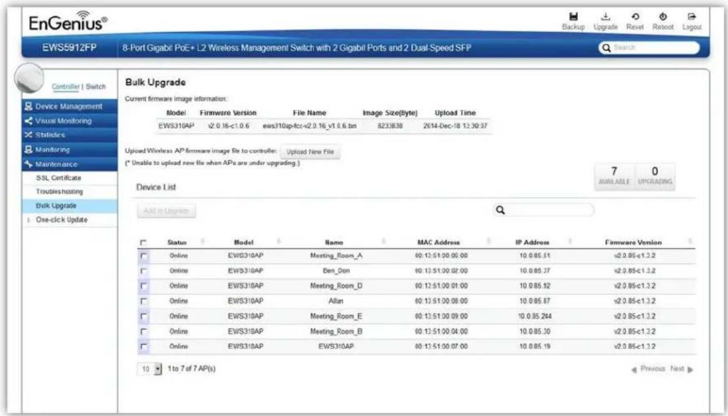
Task: Click the firmware file name in image info
Action: click(x=309, y=126)
